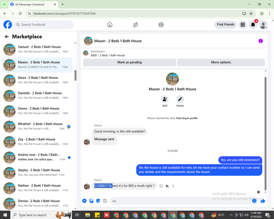Open the Friends icon in top navigation
This screenshot has height=219, width=274.
coord(135,25)
